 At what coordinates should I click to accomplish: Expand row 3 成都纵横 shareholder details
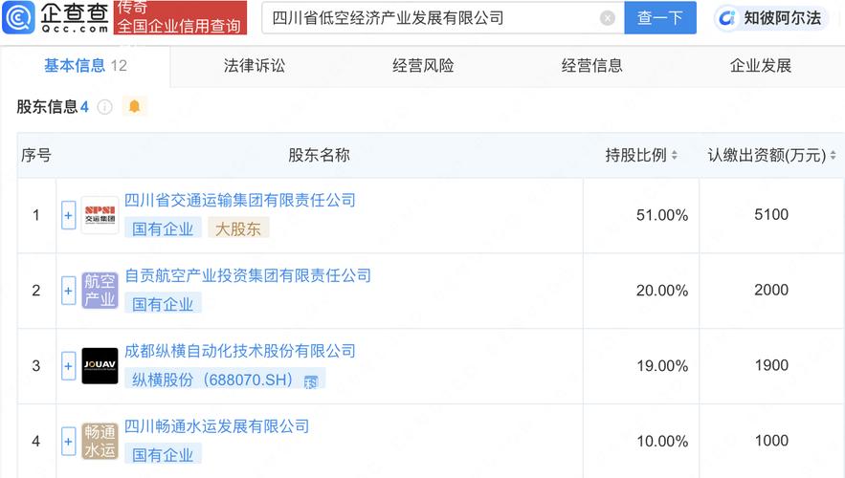(x=68, y=366)
